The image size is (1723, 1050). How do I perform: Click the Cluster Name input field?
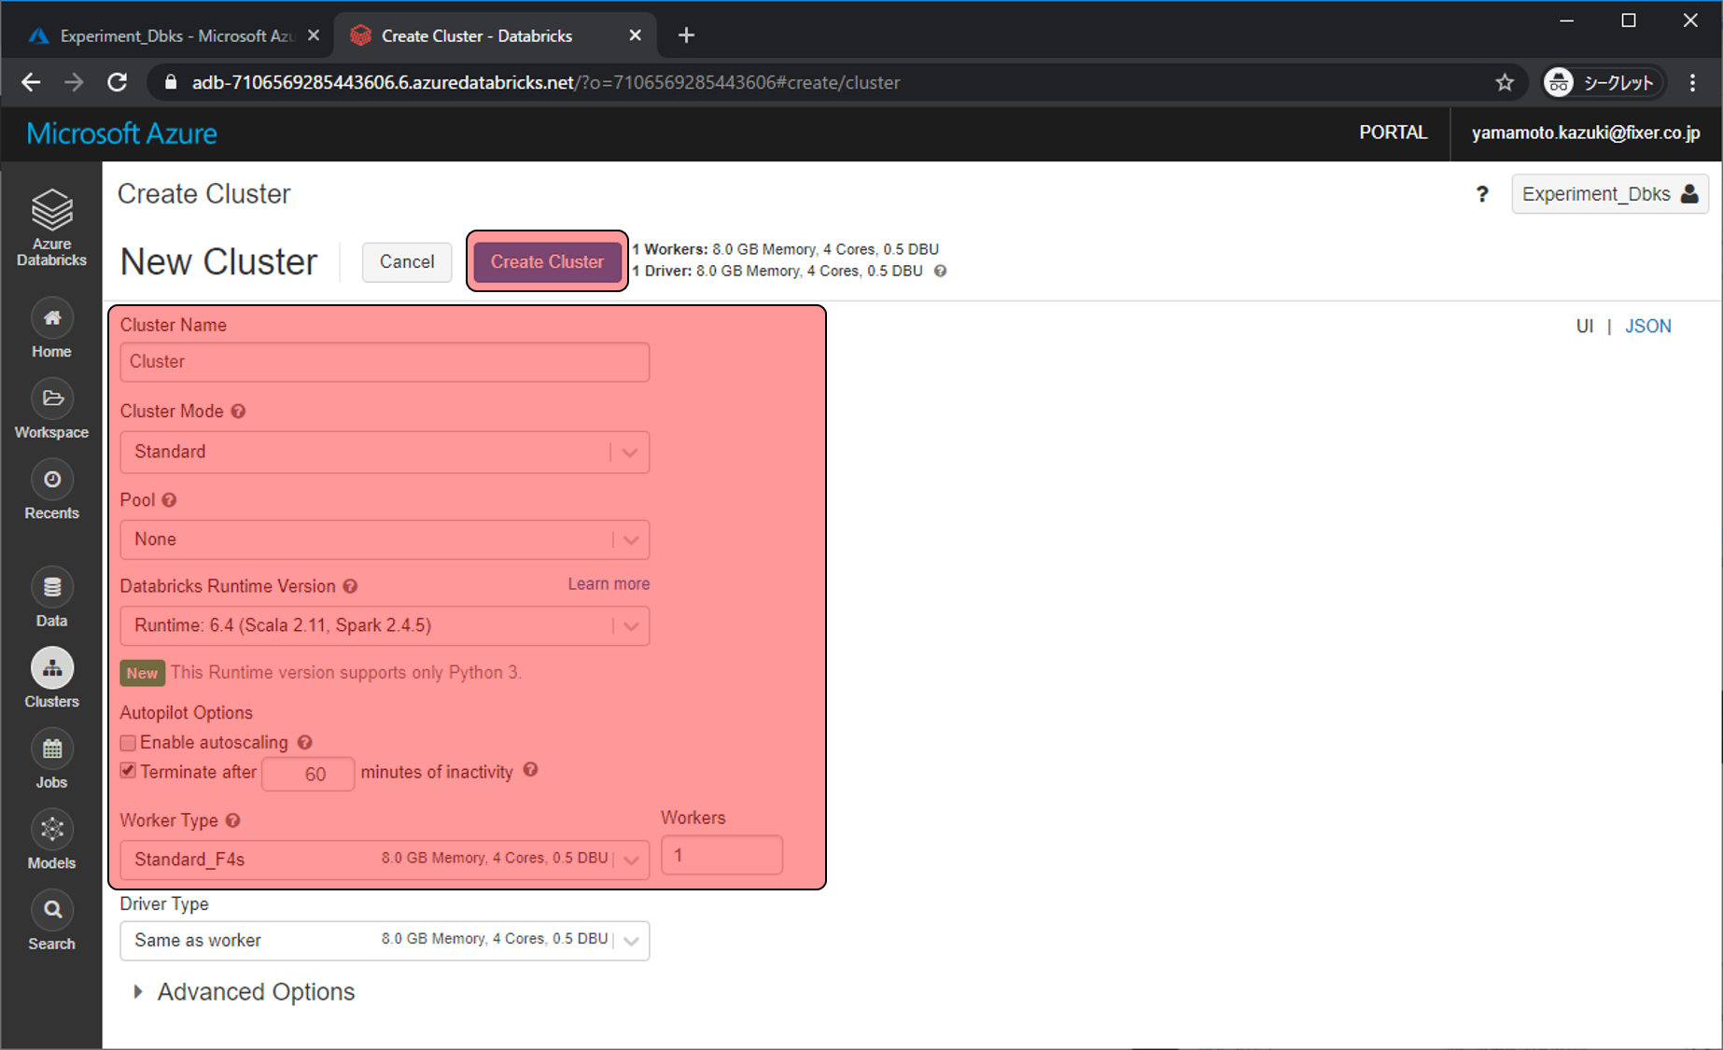385,362
